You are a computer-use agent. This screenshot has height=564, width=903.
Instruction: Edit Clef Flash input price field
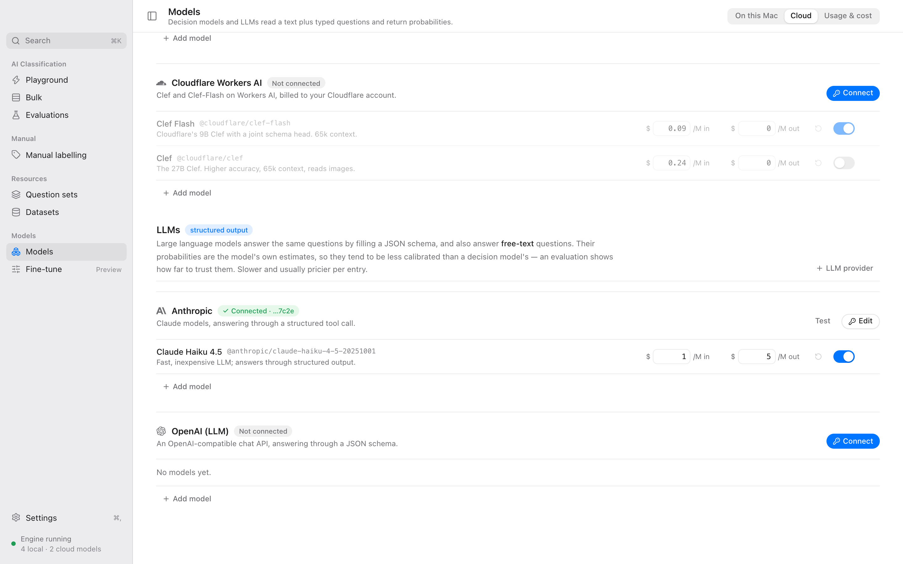671,128
